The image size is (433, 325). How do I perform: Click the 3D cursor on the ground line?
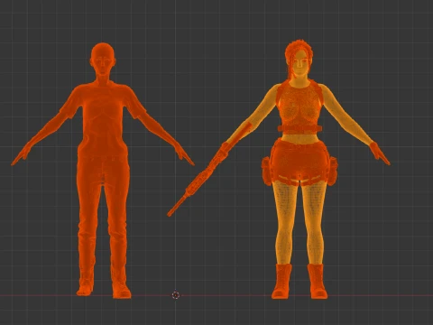pyautogui.click(x=176, y=295)
